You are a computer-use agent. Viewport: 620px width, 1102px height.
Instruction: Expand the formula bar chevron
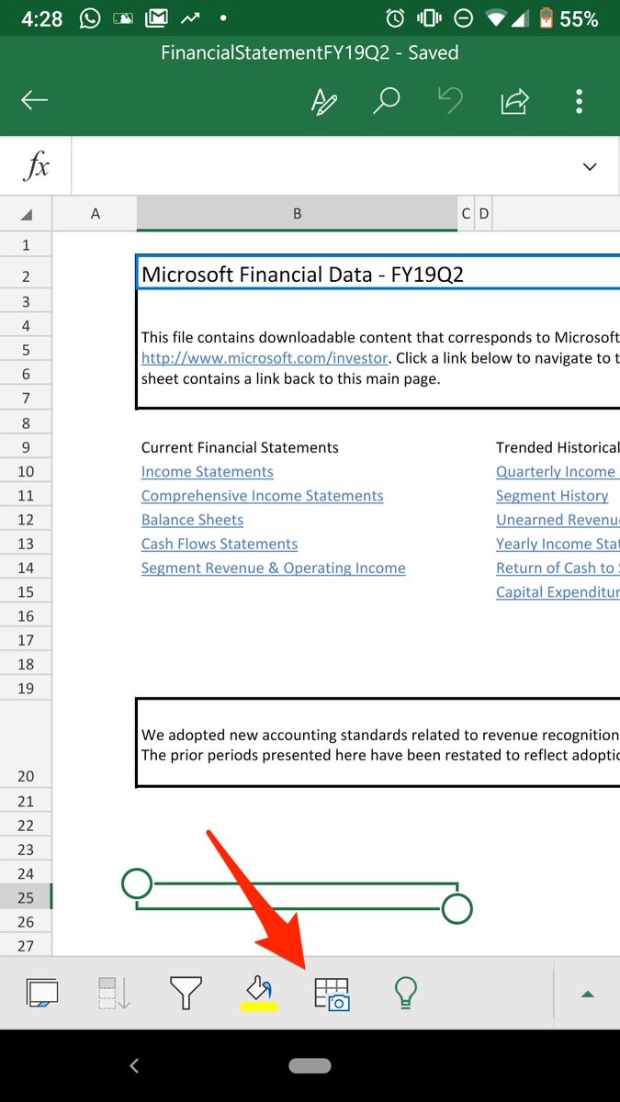tap(590, 167)
